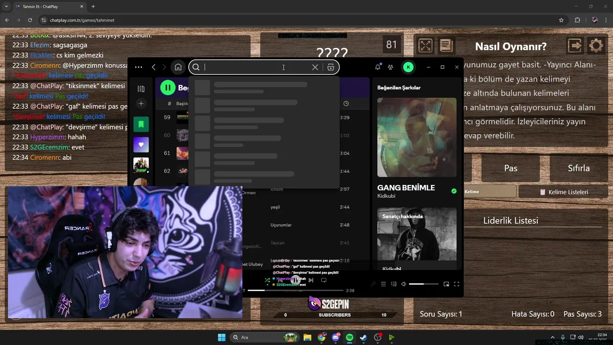Sort by duration clock column

(346, 103)
